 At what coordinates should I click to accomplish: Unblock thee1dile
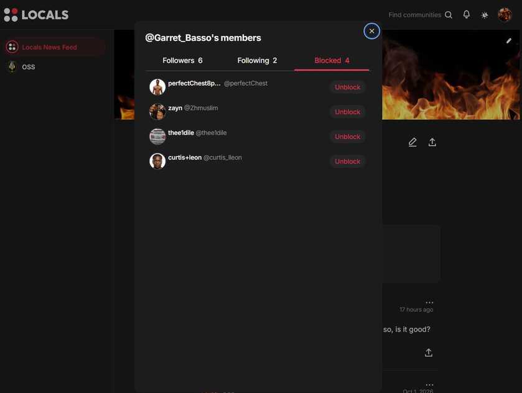click(x=348, y=137)
